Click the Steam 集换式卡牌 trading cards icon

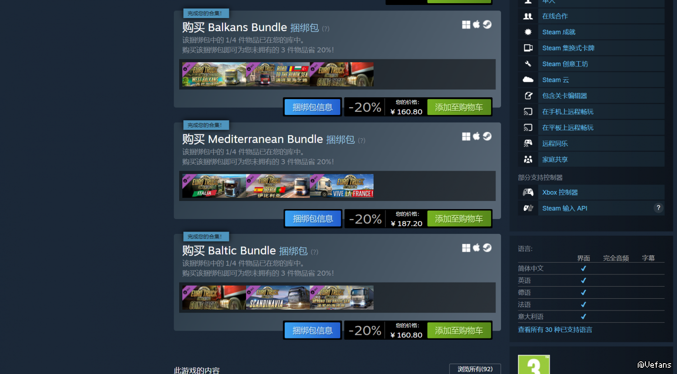(x=528, y=48)
